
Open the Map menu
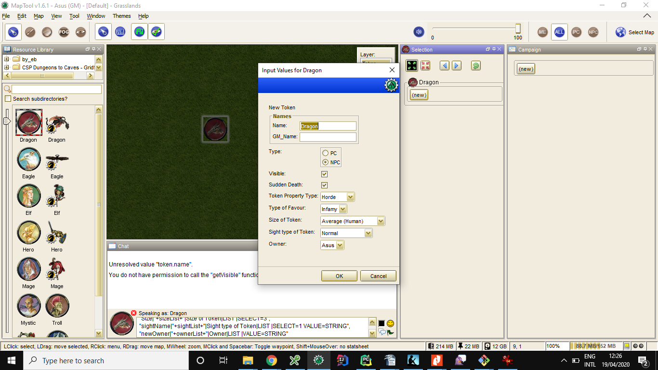(38, 16)
